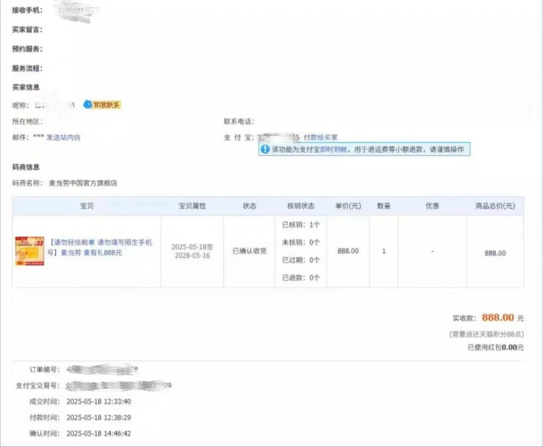Click the 付款时间 2025-05-18 12:38:29 timestamp
Viewport: 543px width, 447px height.
(x=99, y=418)
